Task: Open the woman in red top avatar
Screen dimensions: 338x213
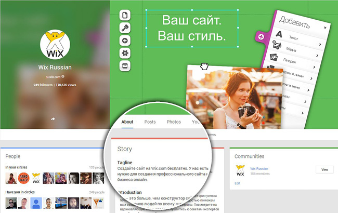Action: [11, 178]
